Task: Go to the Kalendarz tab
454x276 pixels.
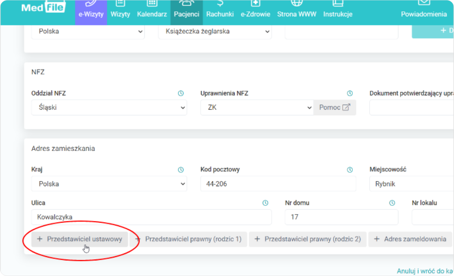Action: click(152, 12)
